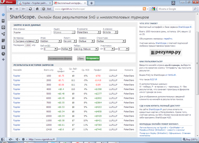The height and width of the screenshot is (143, 199).
Task: Open the Игра Hold'em dropdown
Action: 51,41
